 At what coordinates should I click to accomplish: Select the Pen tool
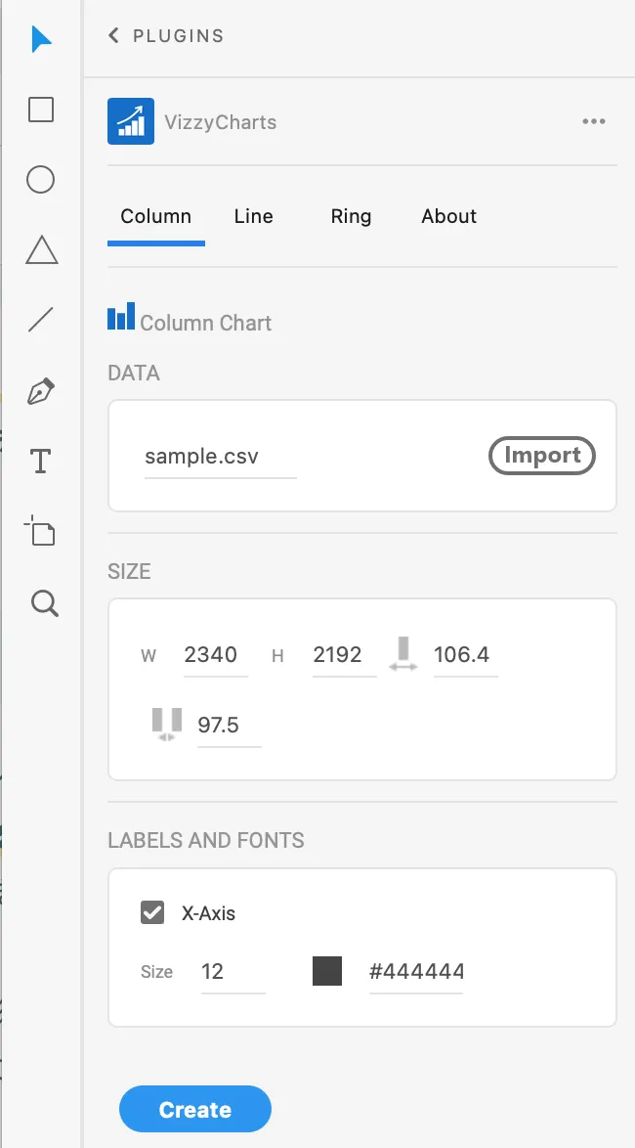41,391
